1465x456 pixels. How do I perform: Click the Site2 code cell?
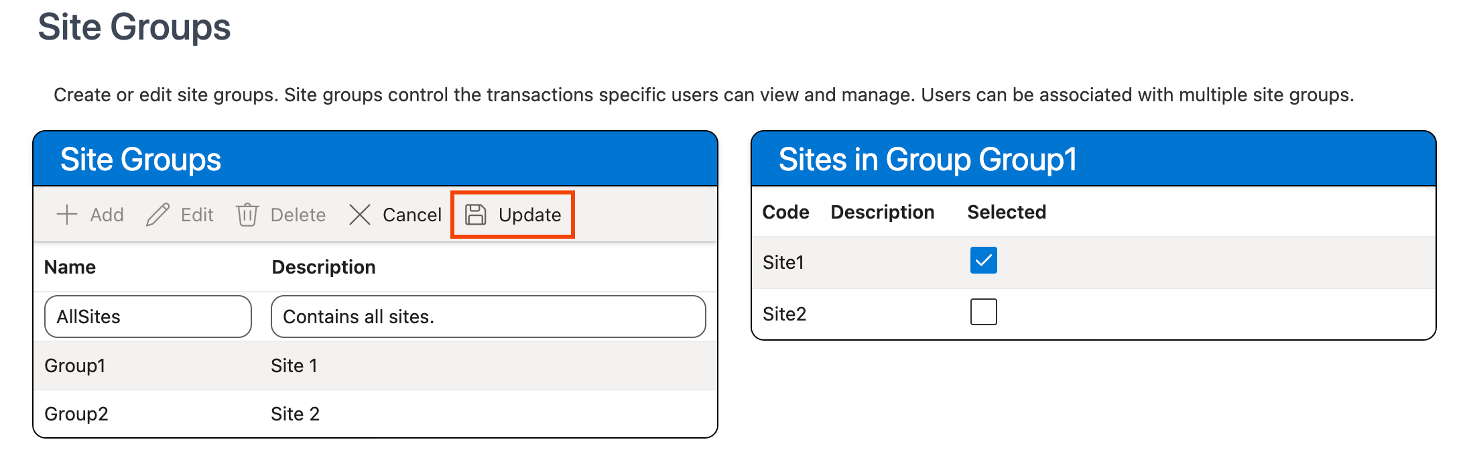[x=784, y=314]
